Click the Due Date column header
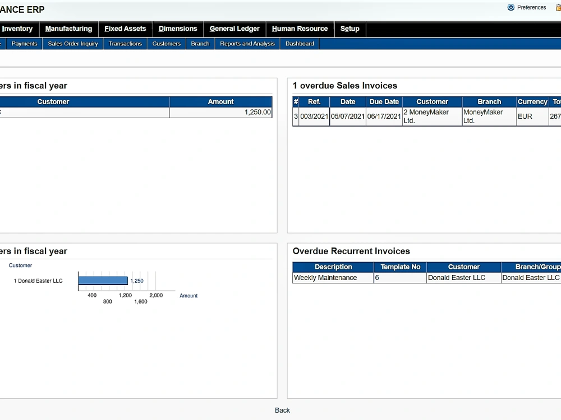This screenshot has width=561, height=420. (384, 102)
